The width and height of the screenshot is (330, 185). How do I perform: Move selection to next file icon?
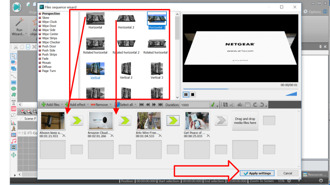[x=154, y=105]
